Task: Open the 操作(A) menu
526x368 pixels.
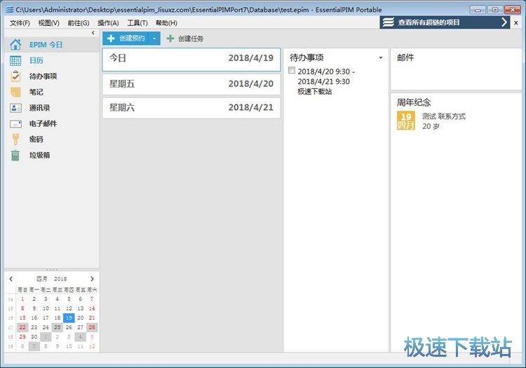Action: pyautogui.click(x=108, y=23)
